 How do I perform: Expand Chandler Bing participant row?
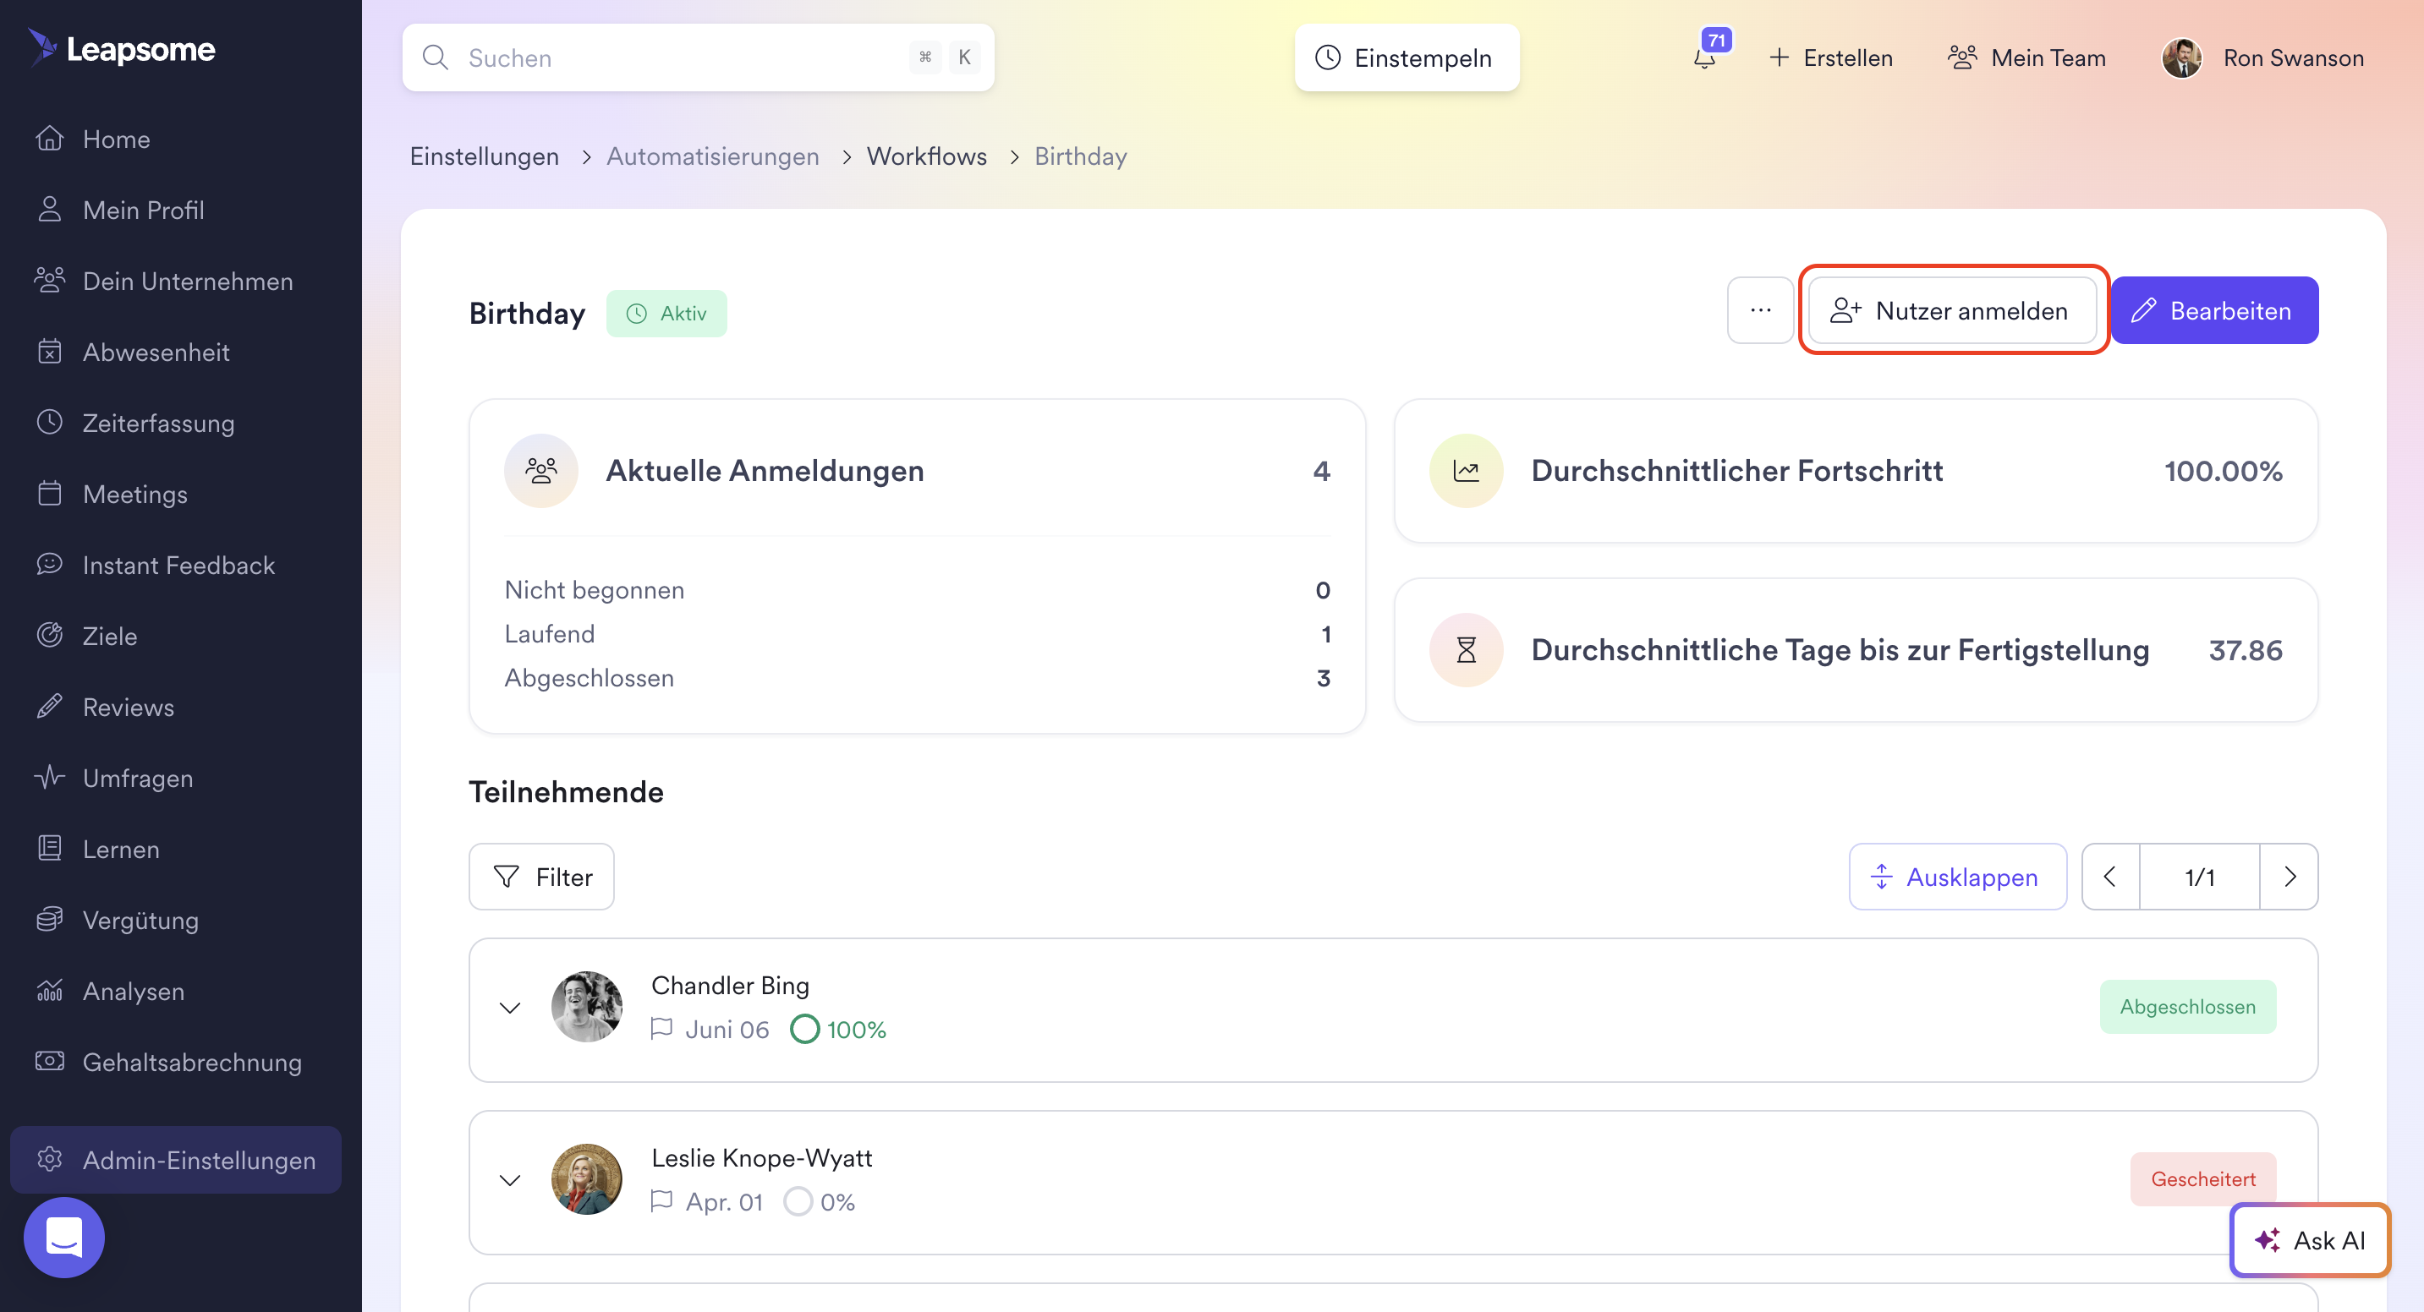pyautogui.click(x=510, y=1008)
